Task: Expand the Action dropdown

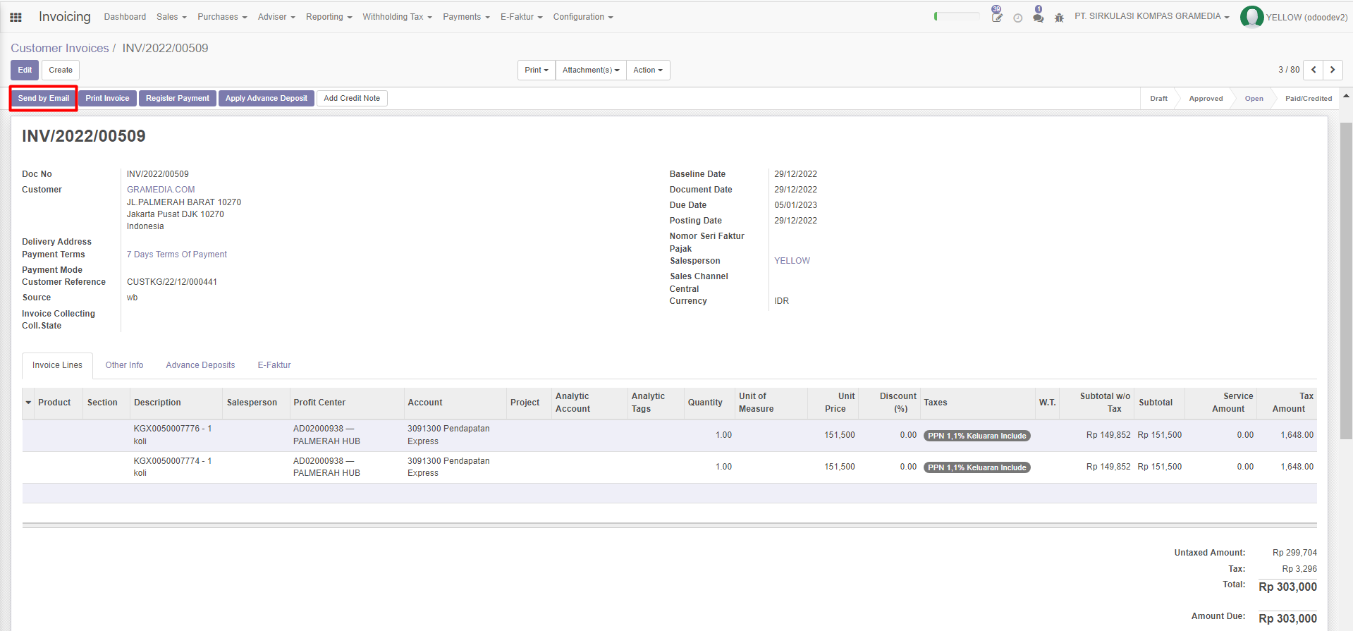Action: coord(648,70)
